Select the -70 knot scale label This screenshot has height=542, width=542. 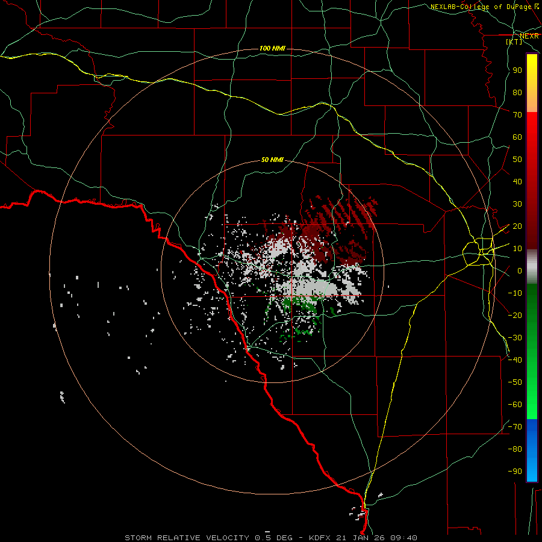[515, 427]
